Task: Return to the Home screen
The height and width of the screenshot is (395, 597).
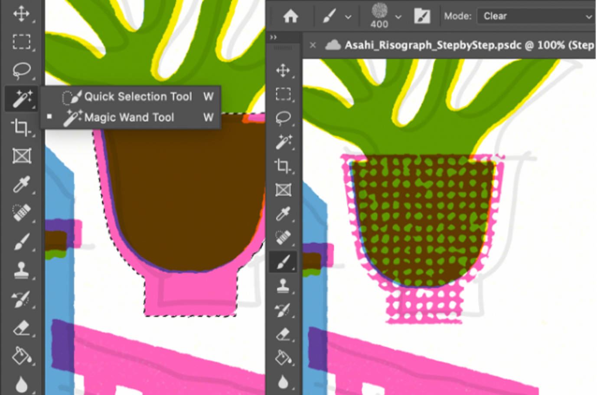Action: 291,16
